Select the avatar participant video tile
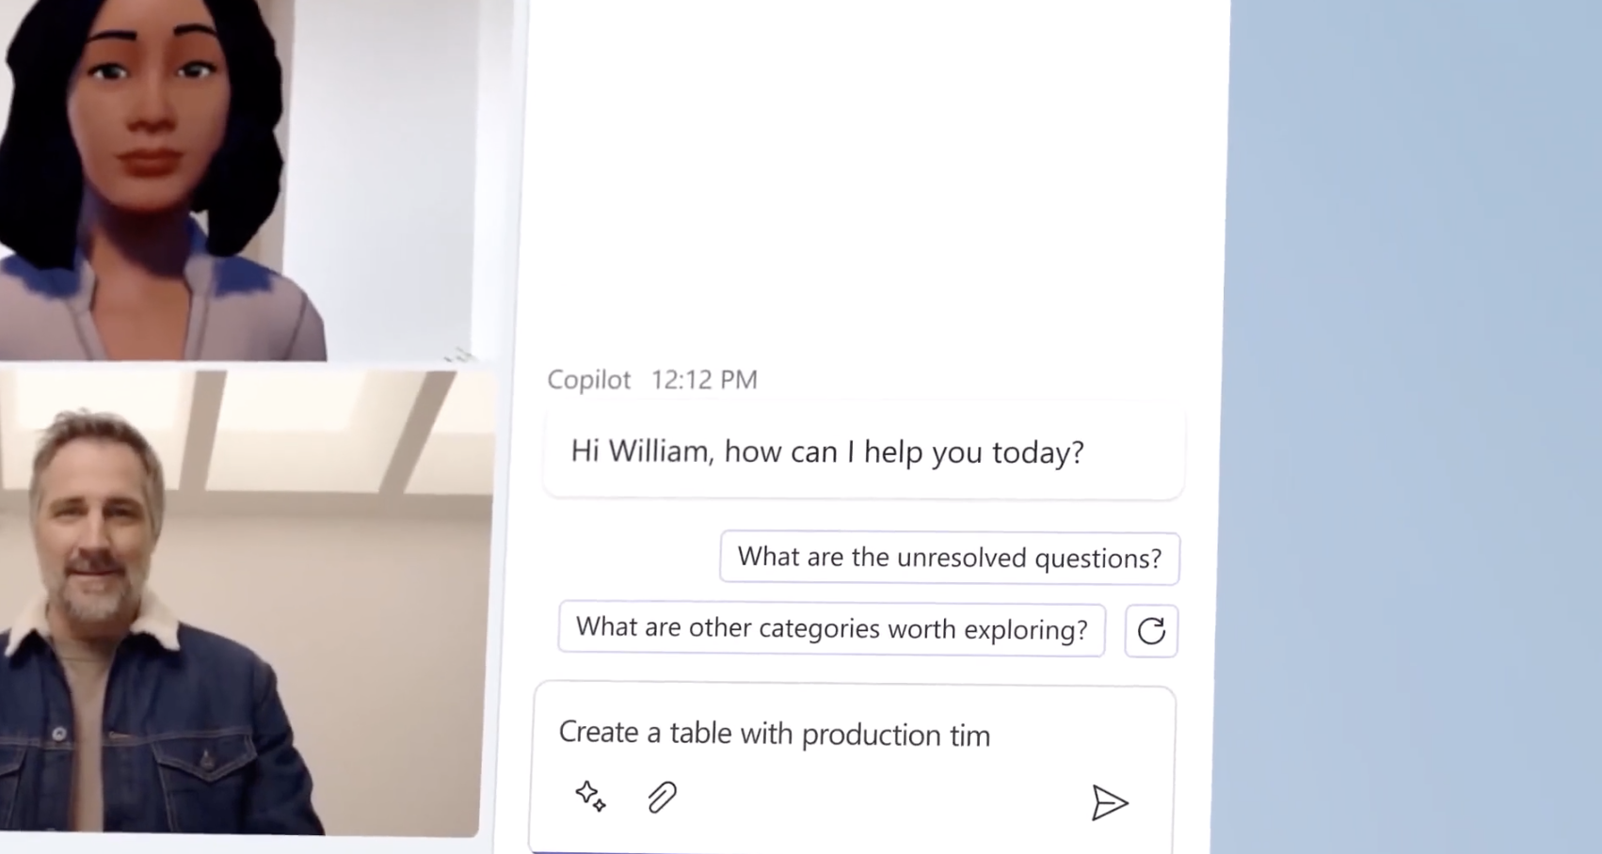Image resolution: width=1602 pixels, height=854 pixels. point(235,179)
